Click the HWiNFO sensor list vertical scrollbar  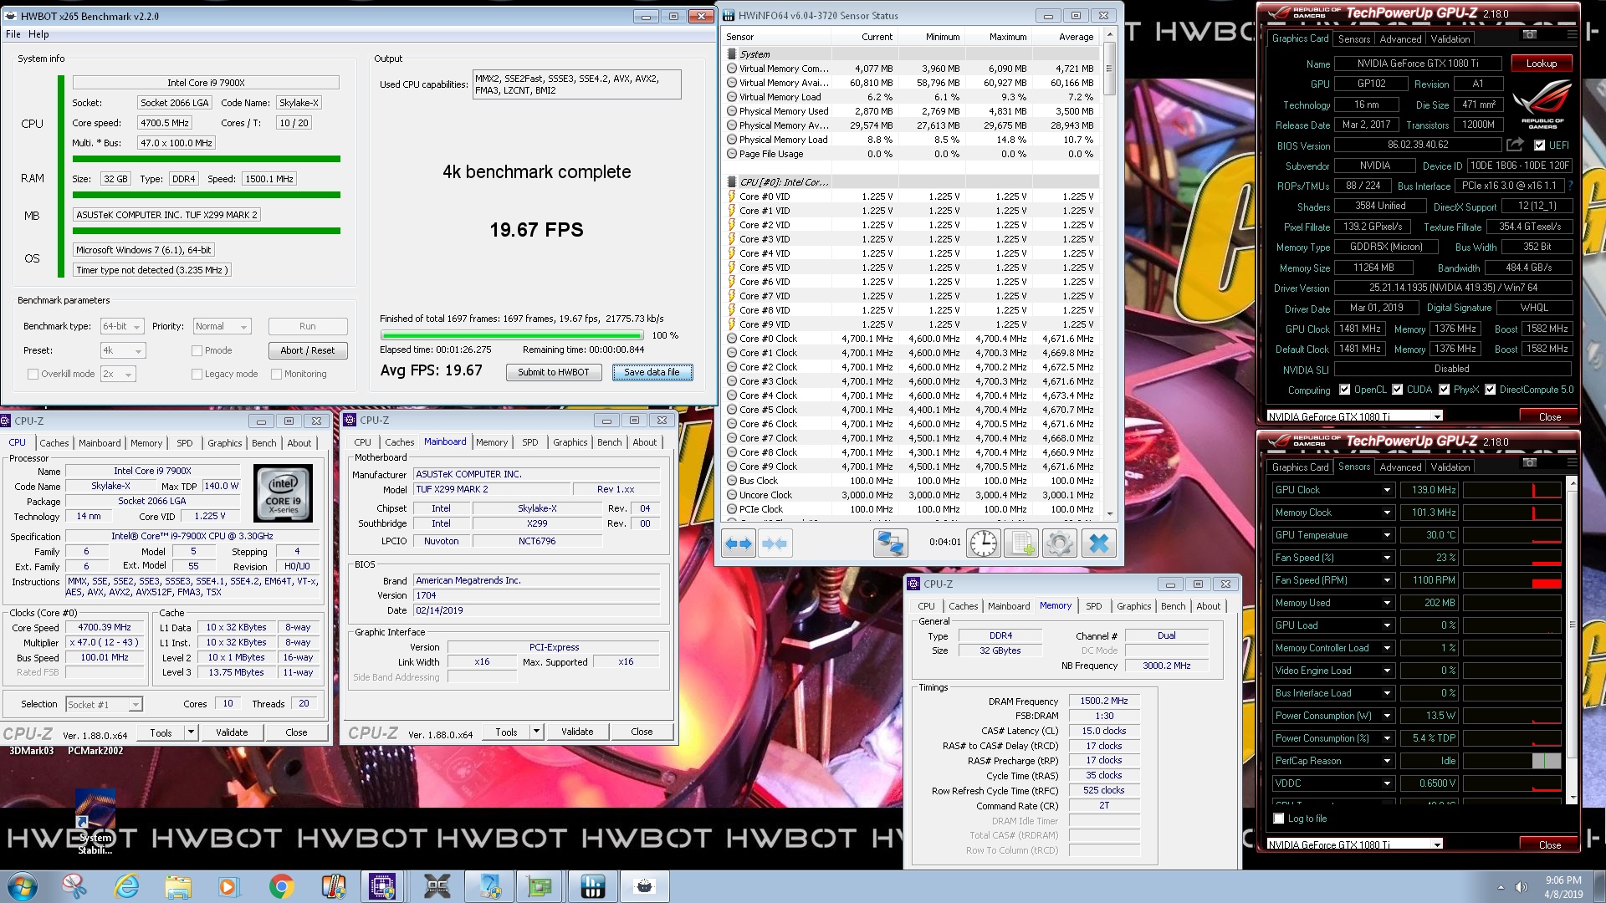[x=1110, y=274]
